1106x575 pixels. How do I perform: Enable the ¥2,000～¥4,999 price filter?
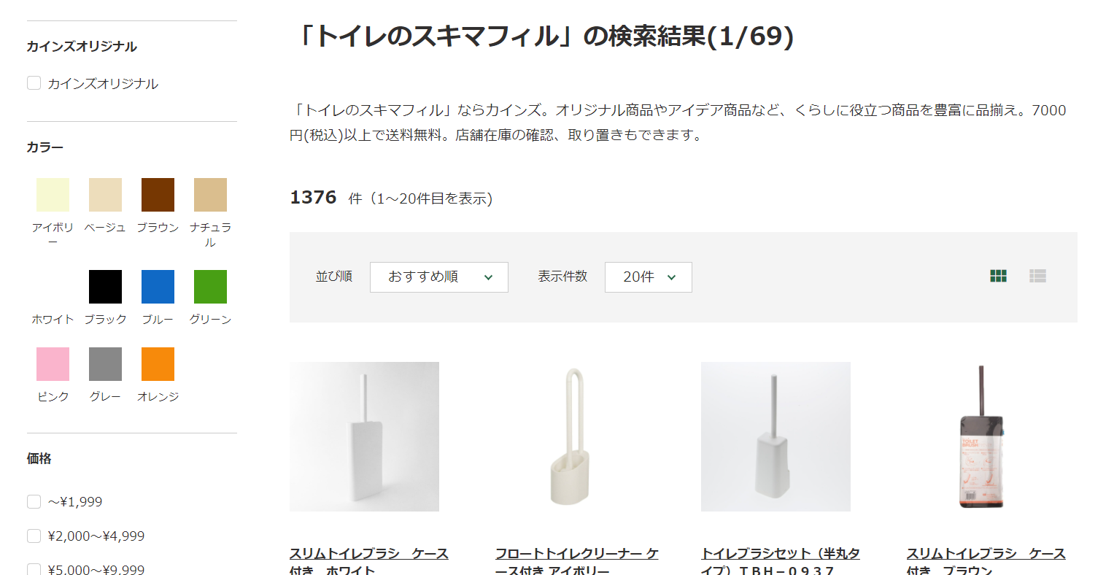coord(34,536)
